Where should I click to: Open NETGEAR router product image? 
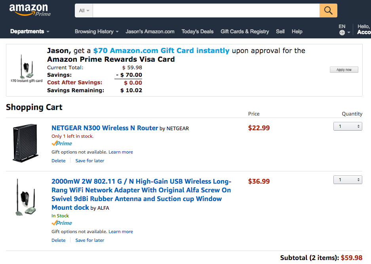click(x=25, y=143)
